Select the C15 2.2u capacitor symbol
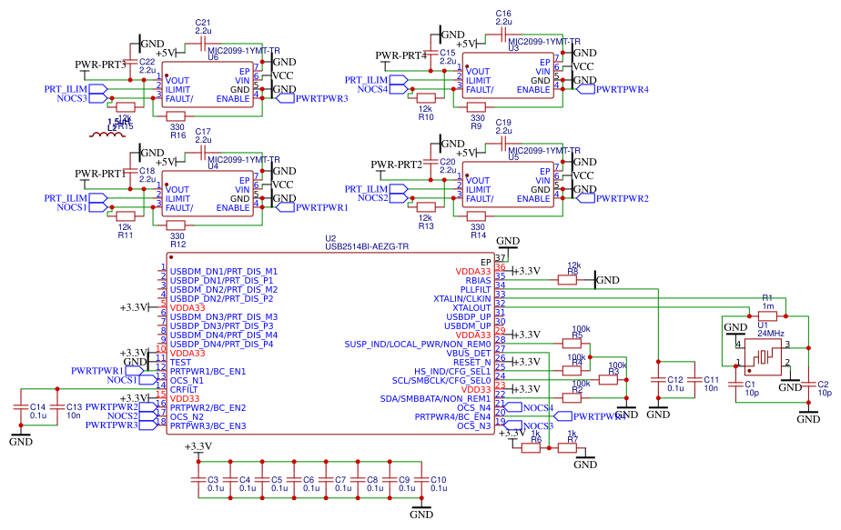Image resolution: width=841 pixels, height=530 pixels. 431,53
